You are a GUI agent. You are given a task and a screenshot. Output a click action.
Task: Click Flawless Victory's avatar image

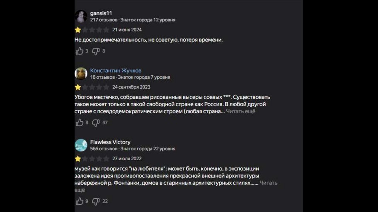81,145
